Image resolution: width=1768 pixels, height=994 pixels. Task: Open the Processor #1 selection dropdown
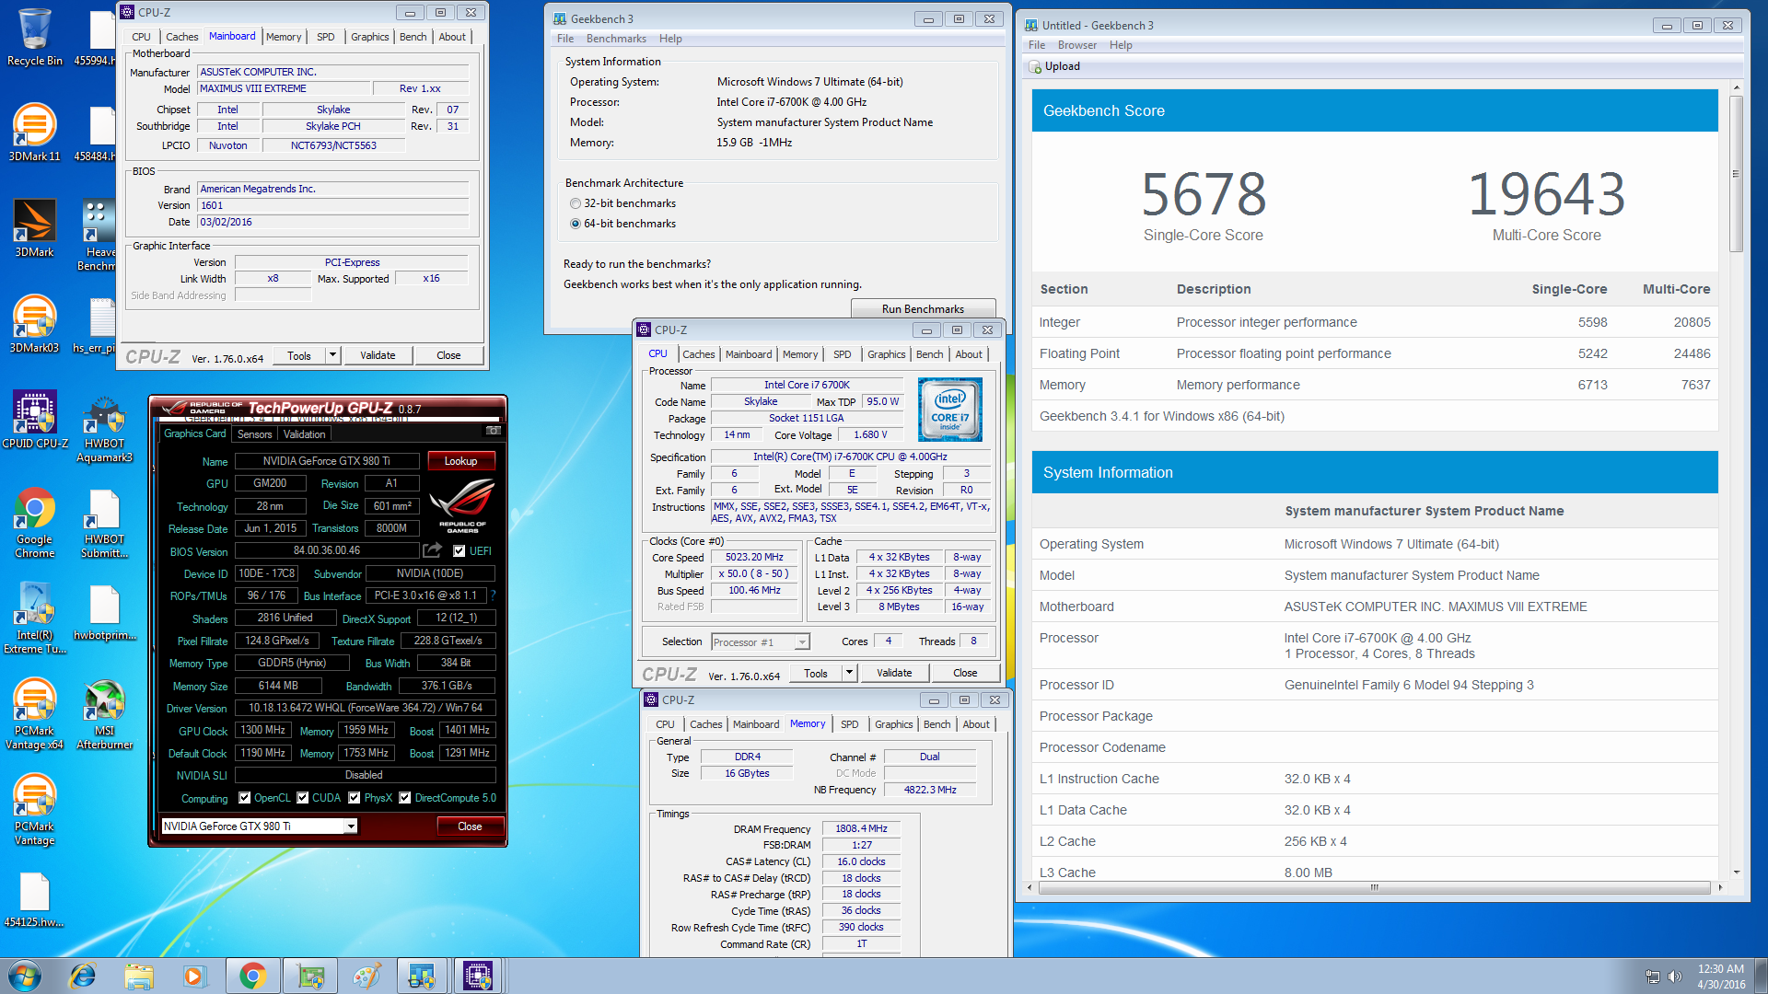pos(802,642)
